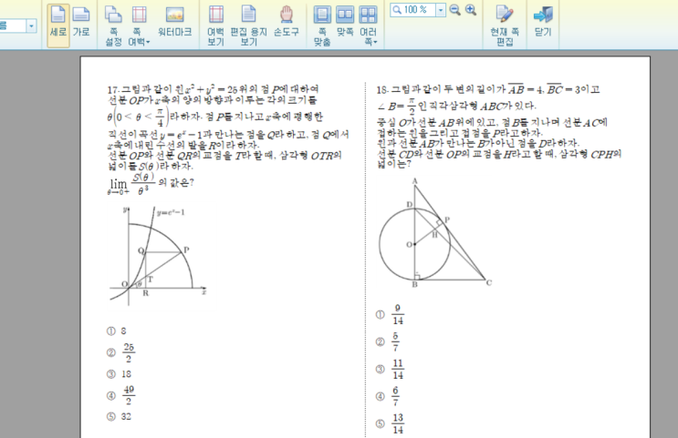This screenshot has height=438, width=678.
Task: Click answer choice ⑤ 32 in problem 17
Action: pyautogui.click(x=119, y=417)
